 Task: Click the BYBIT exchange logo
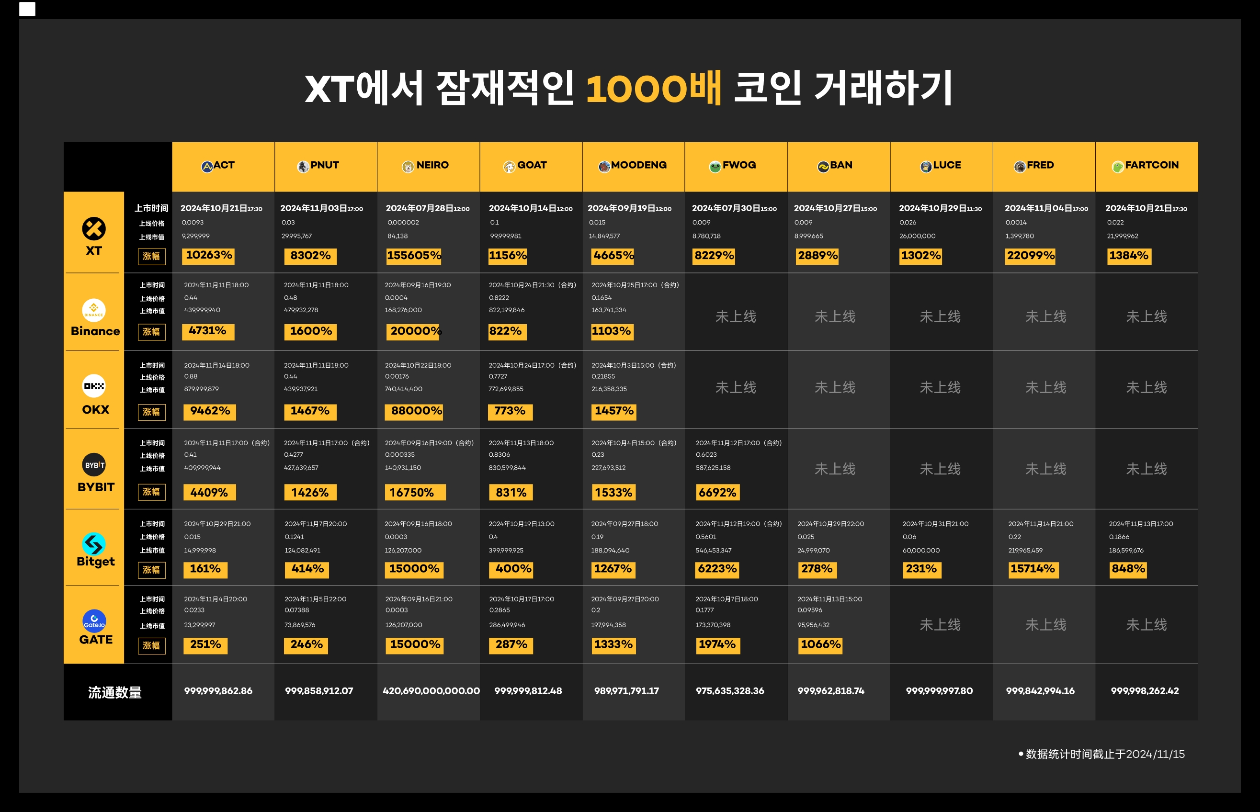tap(94, 464)
